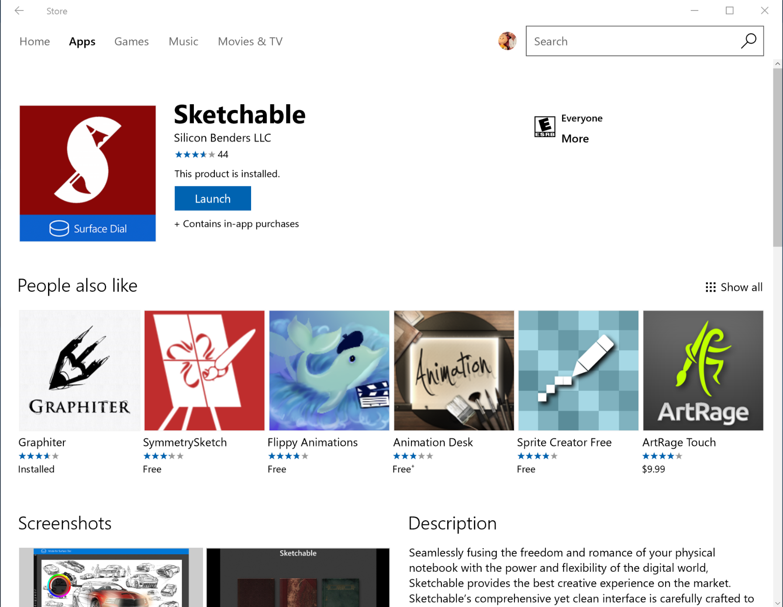Switch to the Games tab

click(x=131, y=41)
